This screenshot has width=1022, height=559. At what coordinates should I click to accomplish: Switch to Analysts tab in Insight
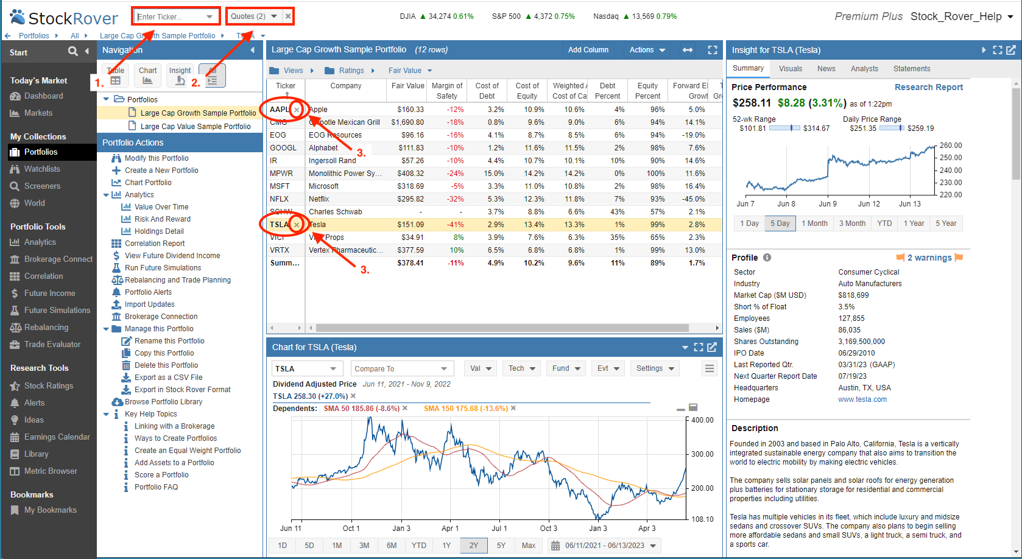click(864, 69)
